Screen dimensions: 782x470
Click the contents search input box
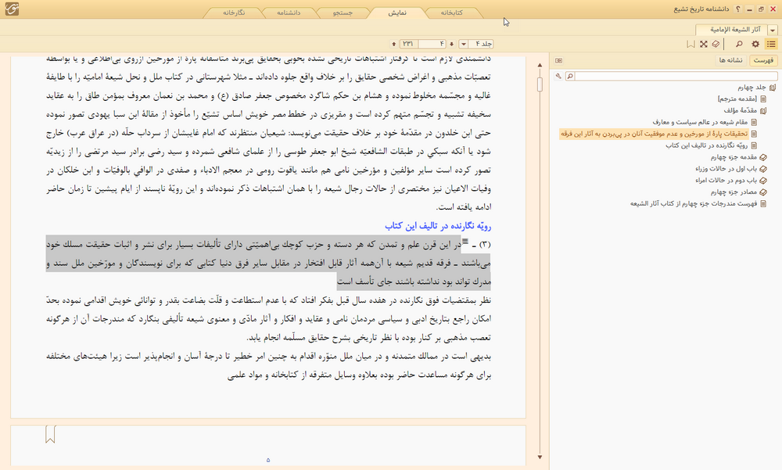click(676, 77)
